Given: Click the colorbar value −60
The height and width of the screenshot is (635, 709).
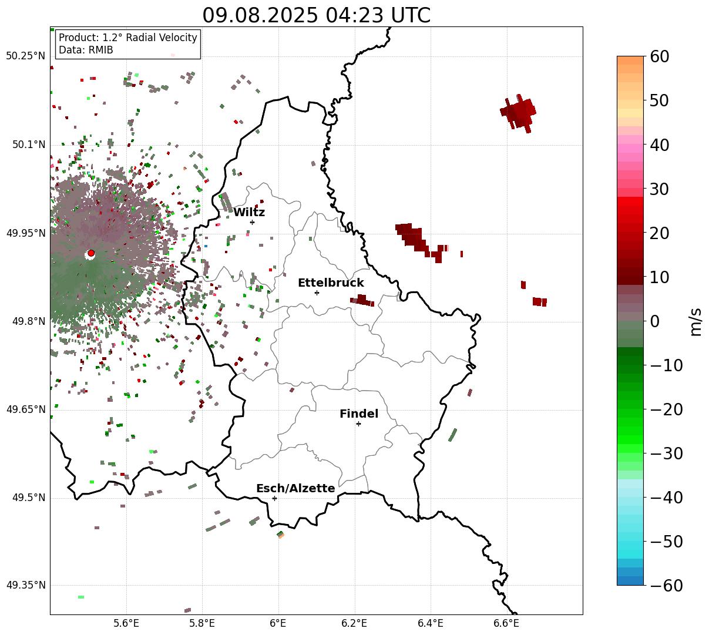Looking at the screenshot, I should [666, 586].
